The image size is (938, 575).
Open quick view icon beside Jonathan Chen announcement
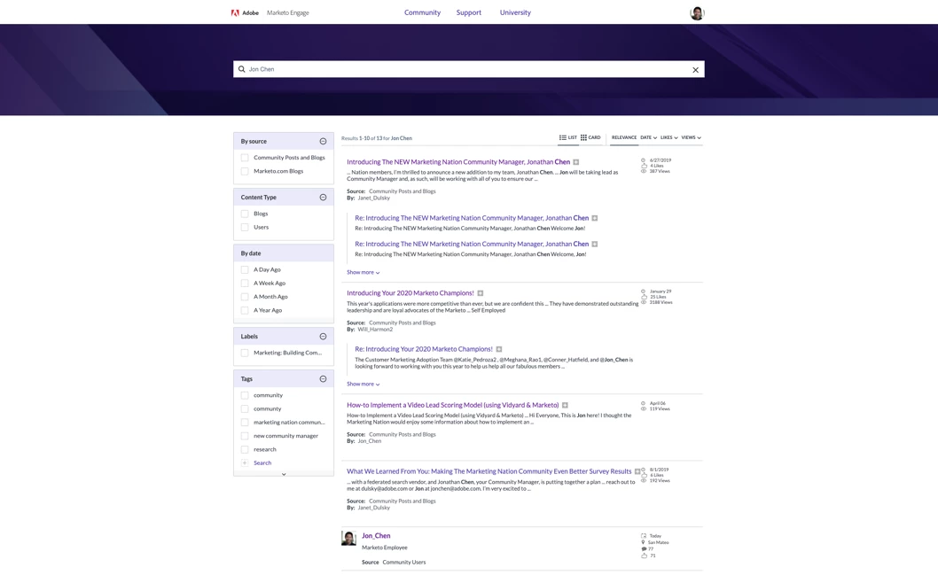(x=576, y=162)
